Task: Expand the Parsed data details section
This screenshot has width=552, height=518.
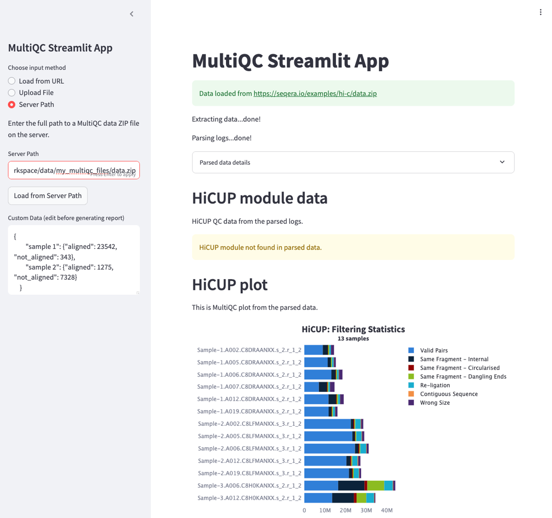Action: [353, 162]
